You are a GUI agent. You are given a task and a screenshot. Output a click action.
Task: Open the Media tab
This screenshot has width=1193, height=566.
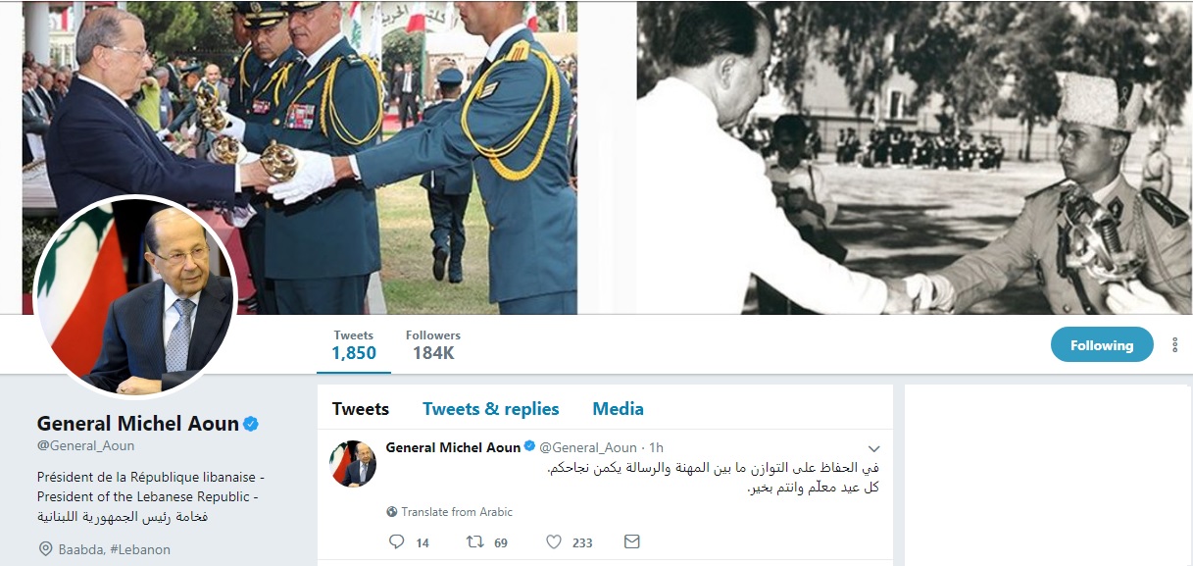(x=618, y=409)
